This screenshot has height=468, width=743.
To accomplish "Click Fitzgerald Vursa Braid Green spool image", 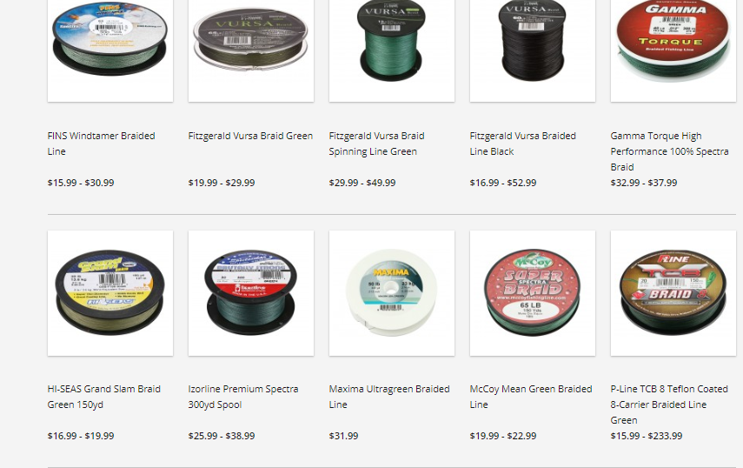I will coord(251,50).
